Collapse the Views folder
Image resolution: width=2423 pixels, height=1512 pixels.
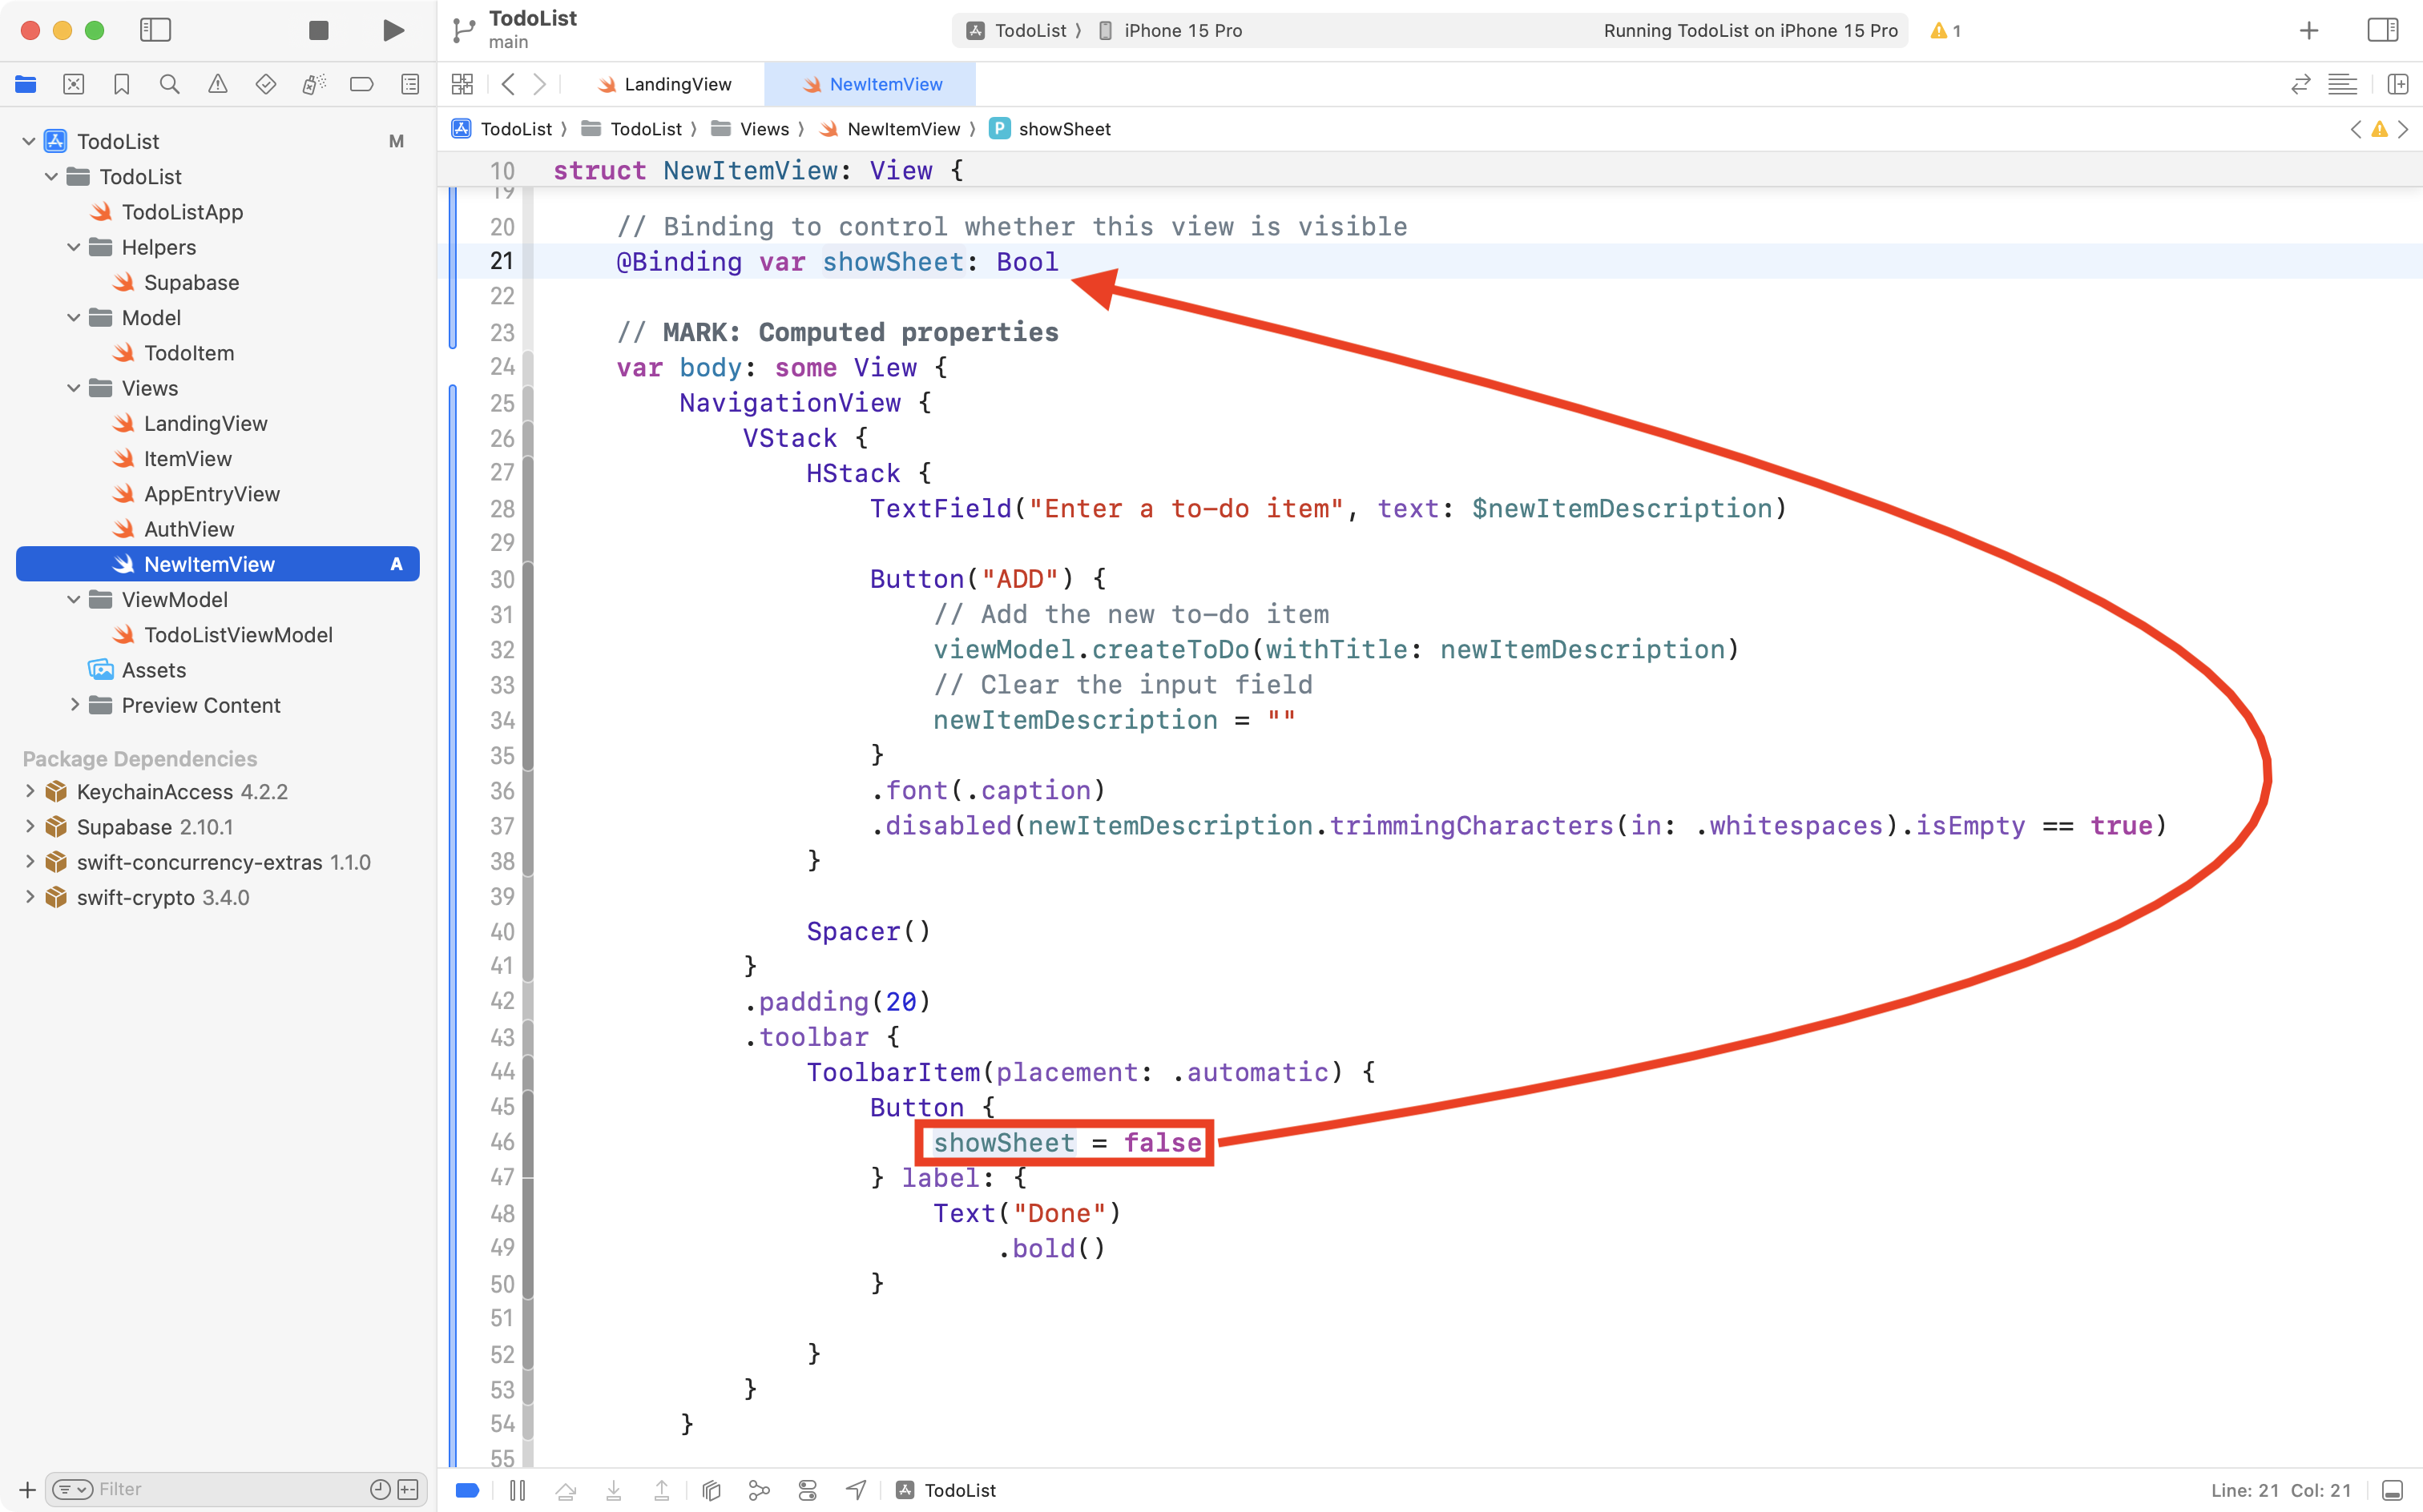72,388
